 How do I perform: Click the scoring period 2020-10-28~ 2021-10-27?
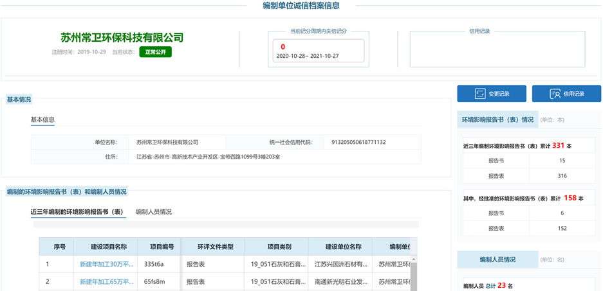[x=308, y=56]
